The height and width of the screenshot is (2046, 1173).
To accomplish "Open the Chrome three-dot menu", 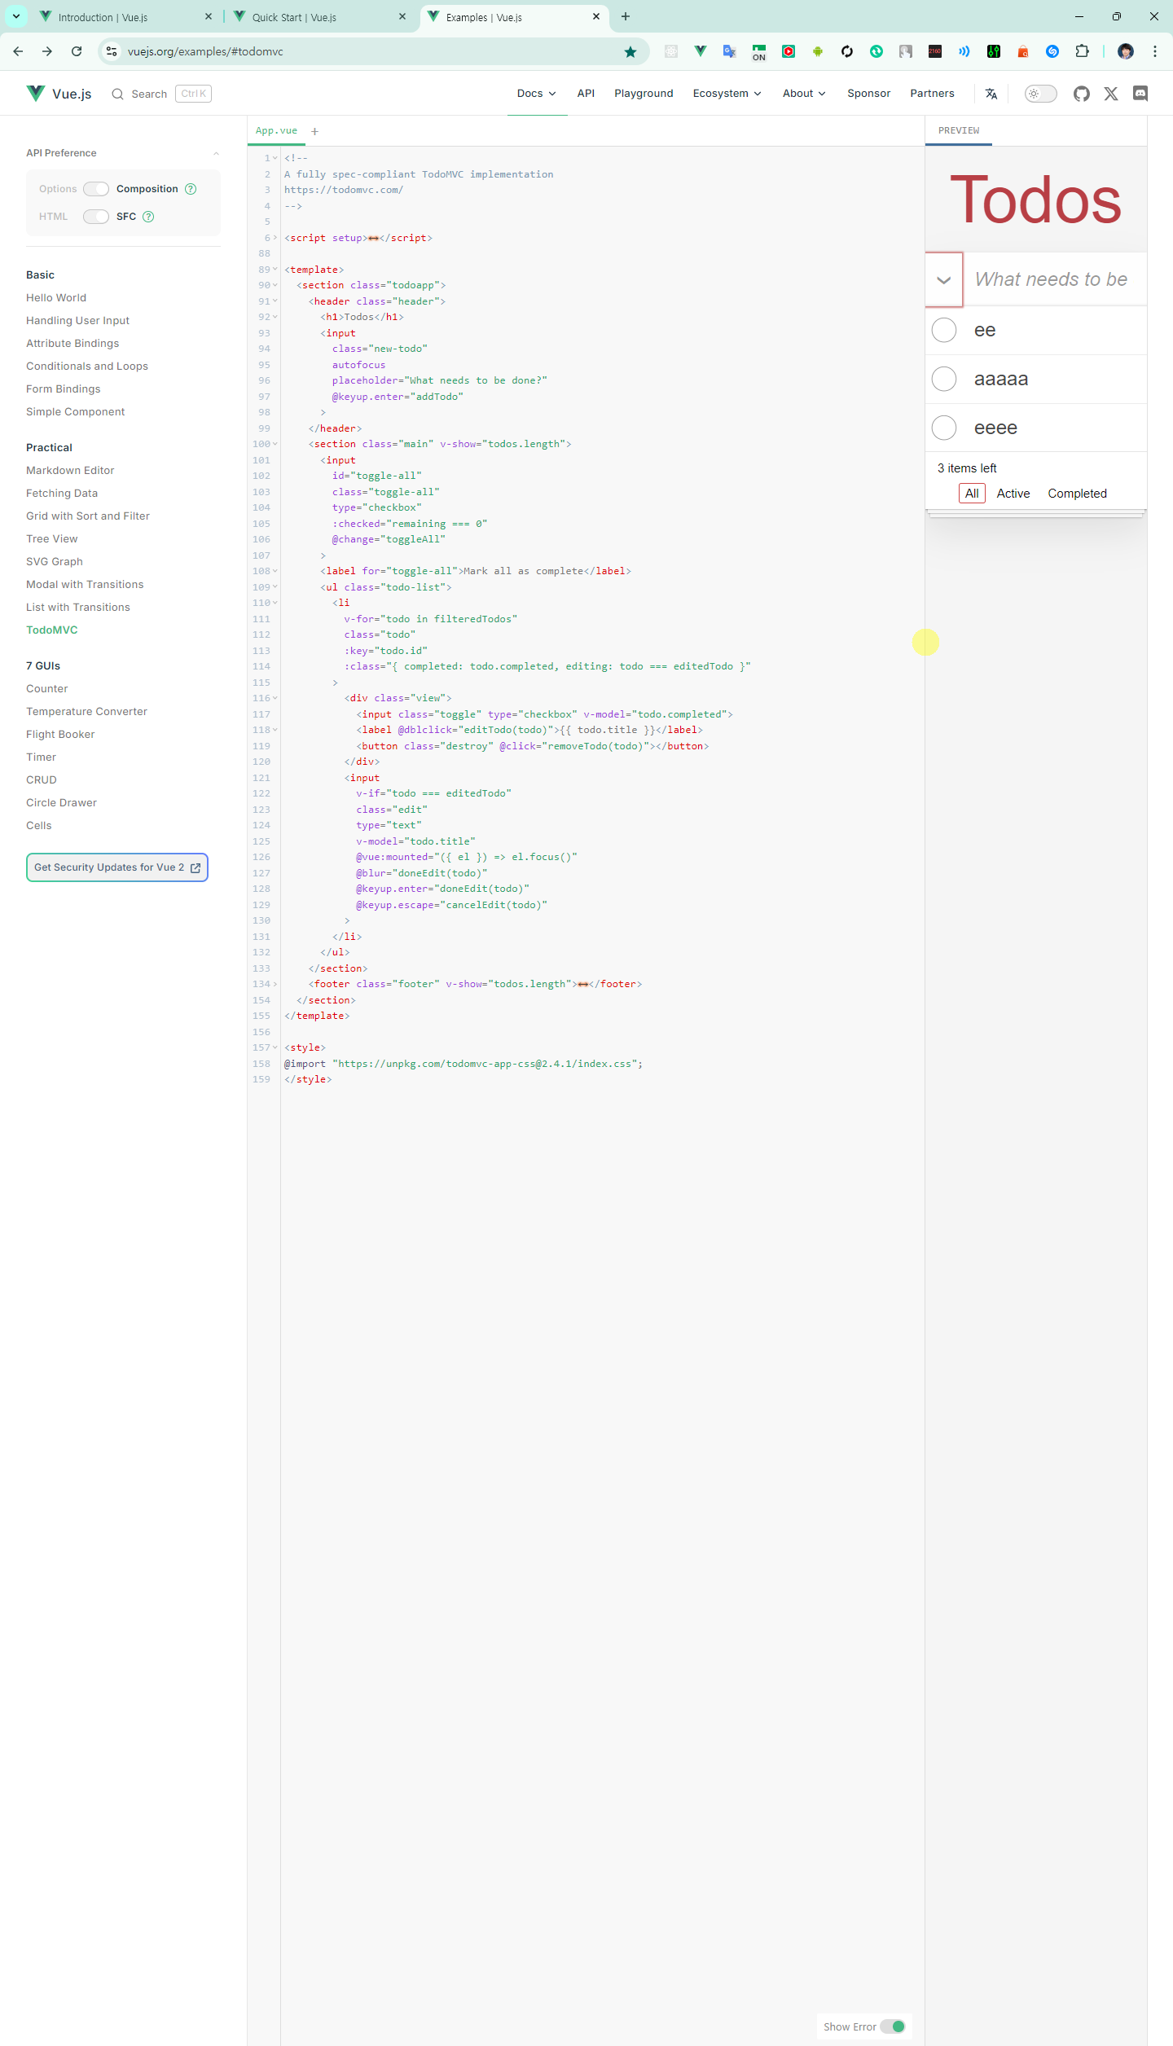I will pyautogui.click(x=1155, y=51).
